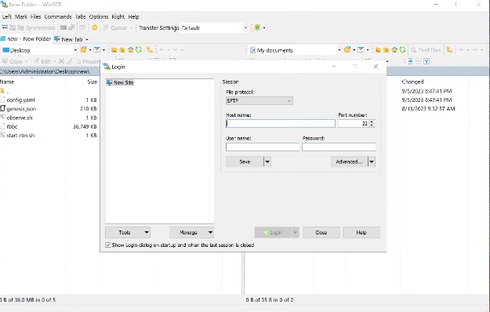Select start-rbn.sh in the left file list
The image size is (490, 312).
click(x=20, y=136)
